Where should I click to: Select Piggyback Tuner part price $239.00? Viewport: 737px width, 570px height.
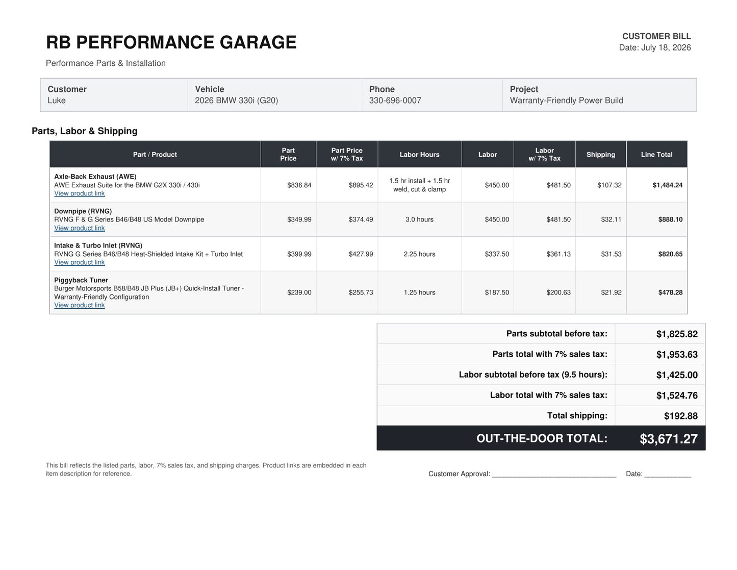tap(299, 292)
